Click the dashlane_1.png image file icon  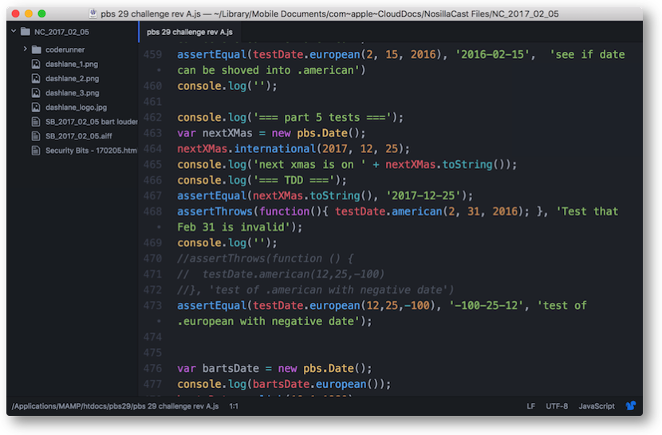(36, 64)
